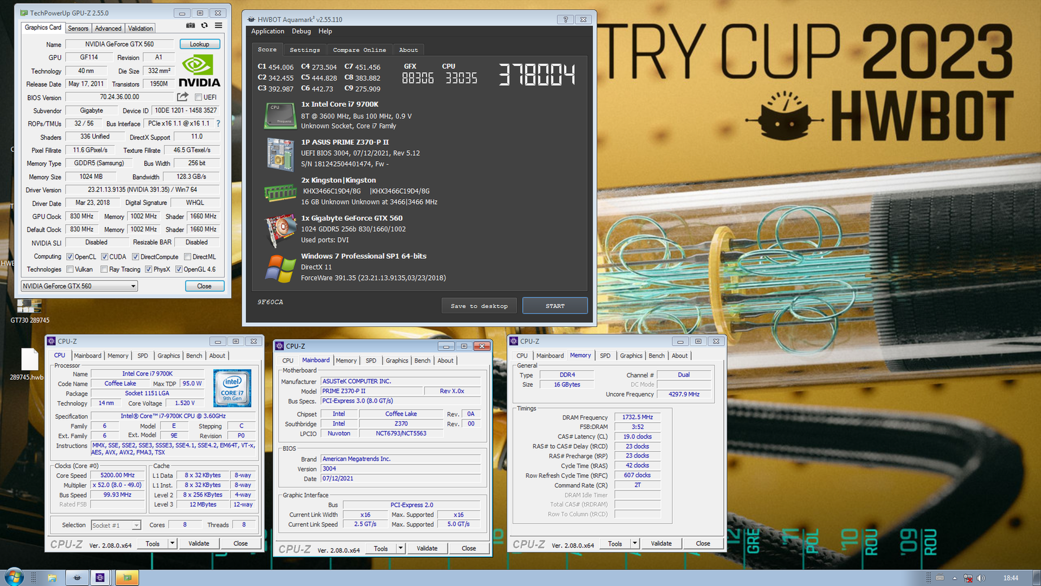Viewport: 1041px width, 586px height.
Task: Toggle the Vulkan checkbox
Action: pos(70,269)
